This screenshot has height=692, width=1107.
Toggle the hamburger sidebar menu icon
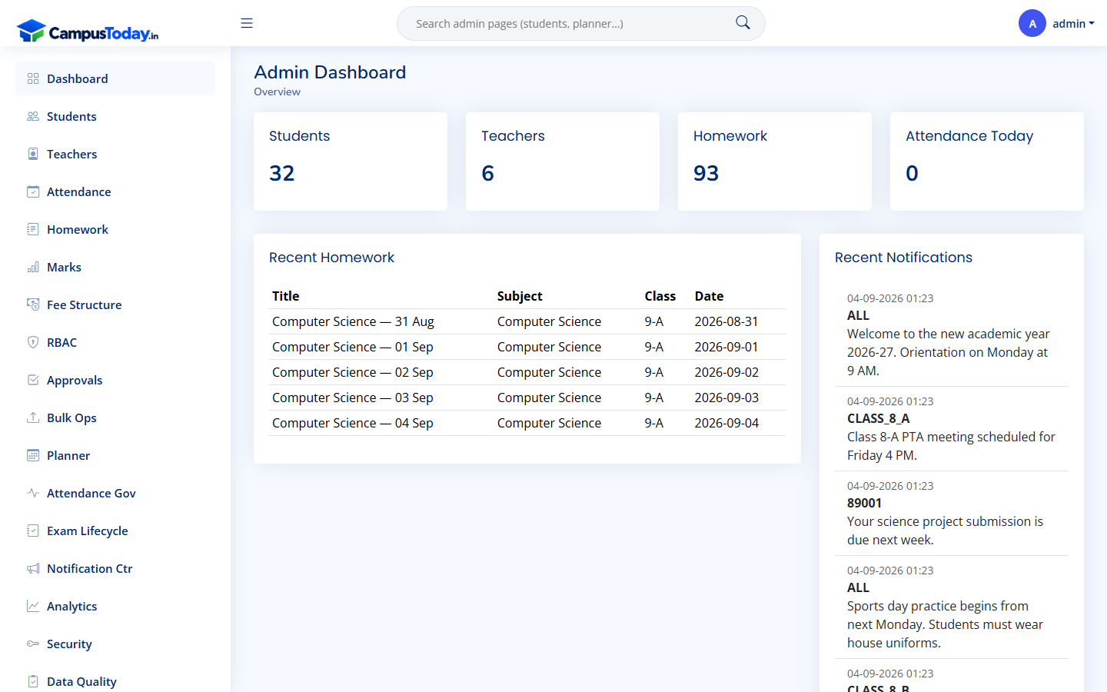click(247, 23)
